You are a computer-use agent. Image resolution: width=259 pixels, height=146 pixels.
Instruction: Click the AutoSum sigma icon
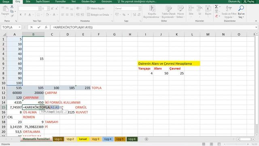[217, 7]
